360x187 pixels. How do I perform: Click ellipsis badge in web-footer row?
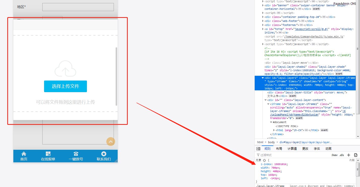303,21
